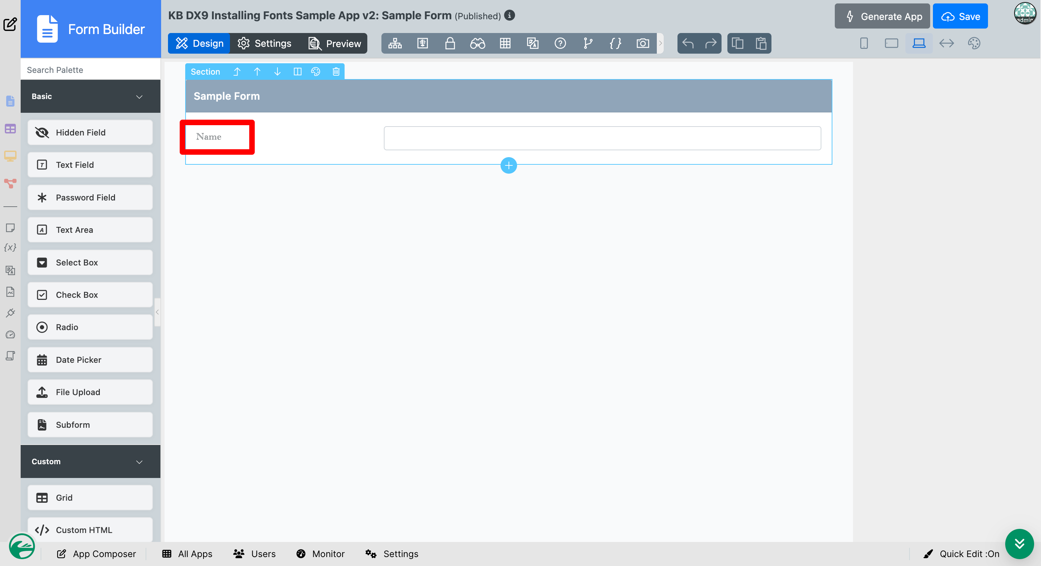Image resolution: width=1041 pixels, height=566 pixels.
Task: Select the Text Field palette element
Action: 90,165
